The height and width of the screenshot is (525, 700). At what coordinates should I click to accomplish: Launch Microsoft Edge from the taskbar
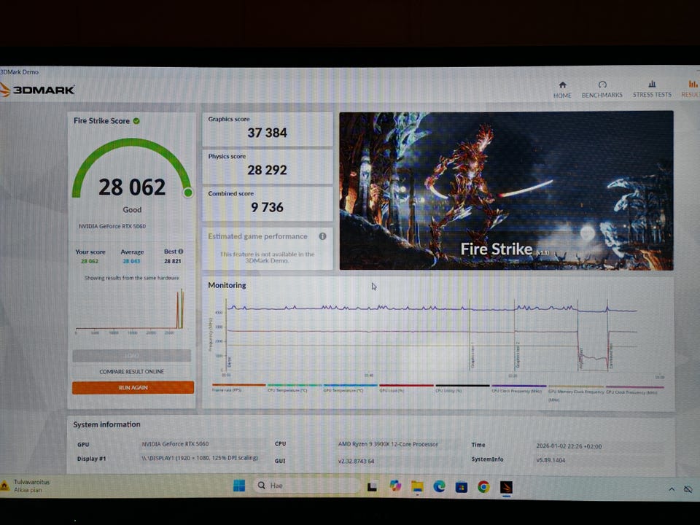(439, 486)
